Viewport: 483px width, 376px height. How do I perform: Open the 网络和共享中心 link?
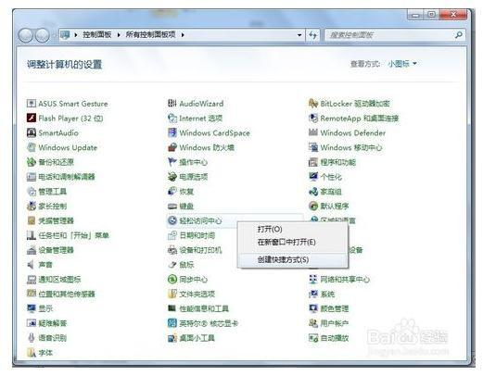(x=345, y=279)
